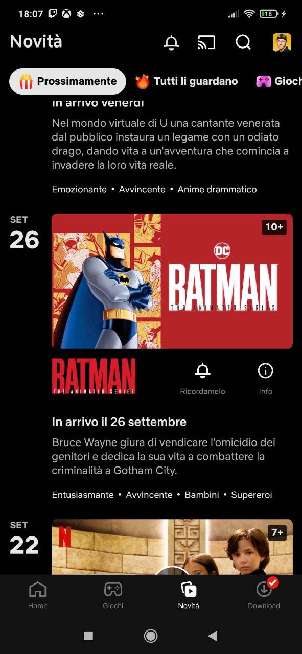Tap the Cast to device icon
Image resolution: width=302 pixels, height=654 pixels.
pyautogui.click(x=206, y=42)
